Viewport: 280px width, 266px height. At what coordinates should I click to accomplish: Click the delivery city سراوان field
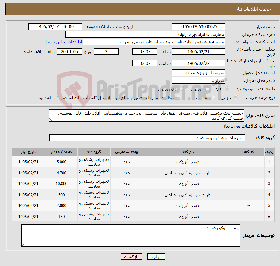click(x=198, y=80)
